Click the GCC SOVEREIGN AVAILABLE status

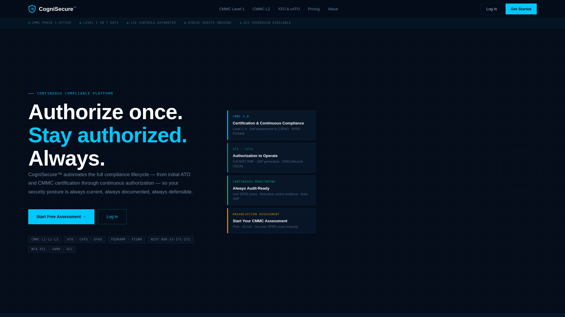click(265, 23)
